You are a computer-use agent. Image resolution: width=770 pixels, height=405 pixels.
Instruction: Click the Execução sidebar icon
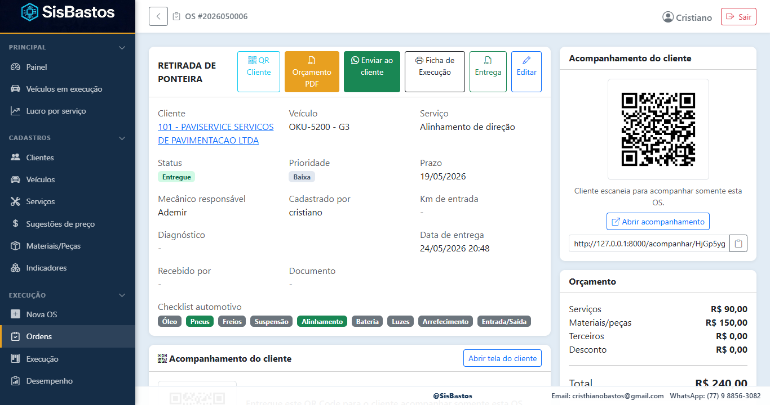coord(16,359)
